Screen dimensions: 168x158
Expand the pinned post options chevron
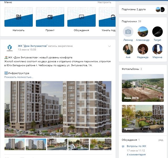(x=109, y=46)
